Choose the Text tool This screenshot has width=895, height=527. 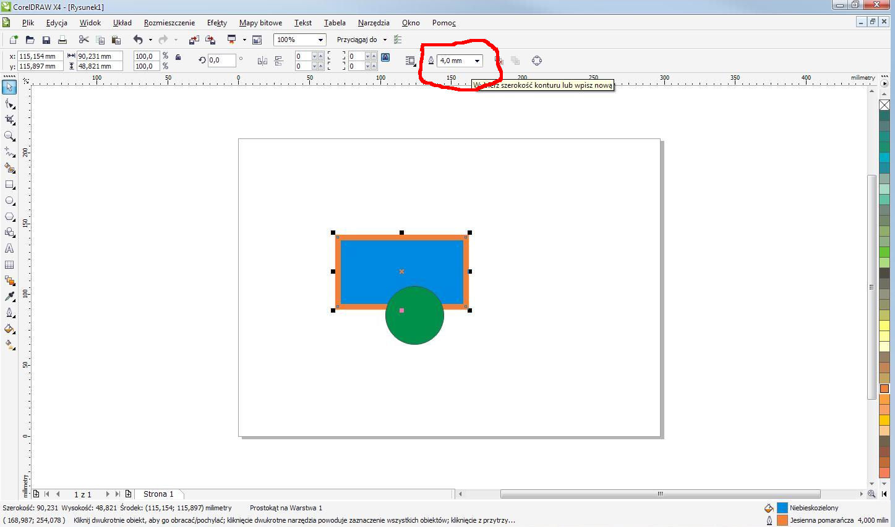click(9, 248)
